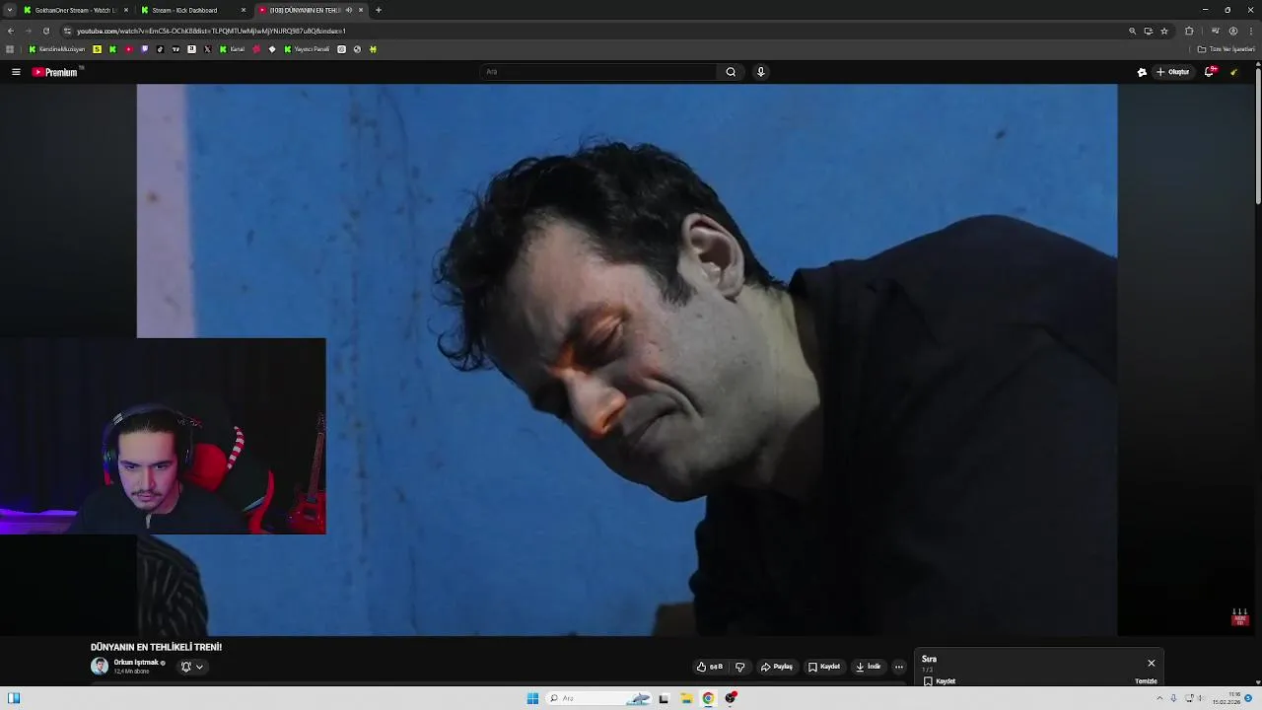This screenshot has height=710, width=1262.
Task: Open KendineMüzisyen bookmark
Action: click(57, 49)
